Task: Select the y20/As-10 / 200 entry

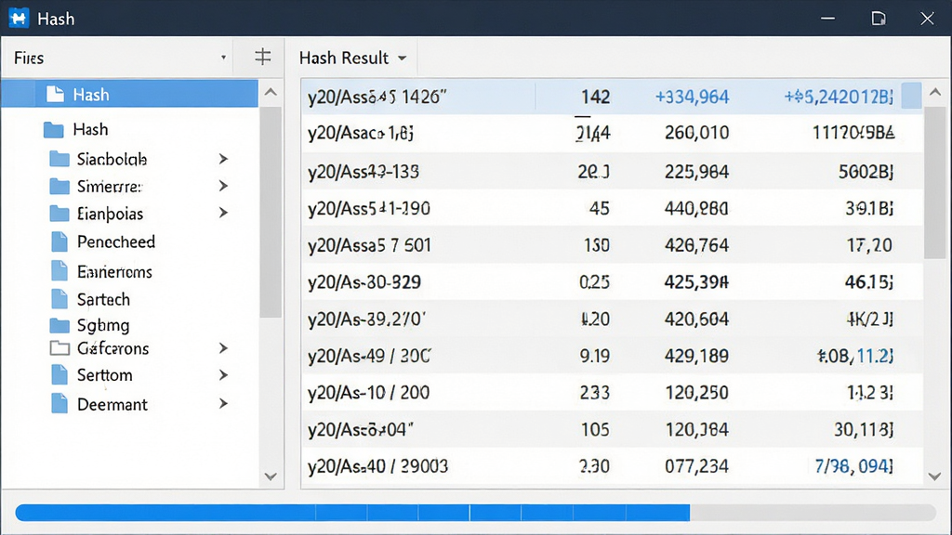Action: [368, 393]
